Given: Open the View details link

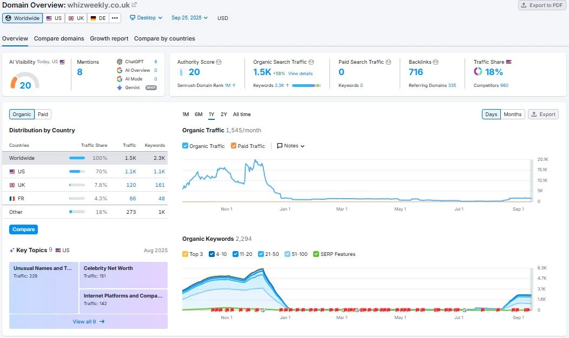Looking at the screenshot, I should pyautogui.click(x=300, y=73).
